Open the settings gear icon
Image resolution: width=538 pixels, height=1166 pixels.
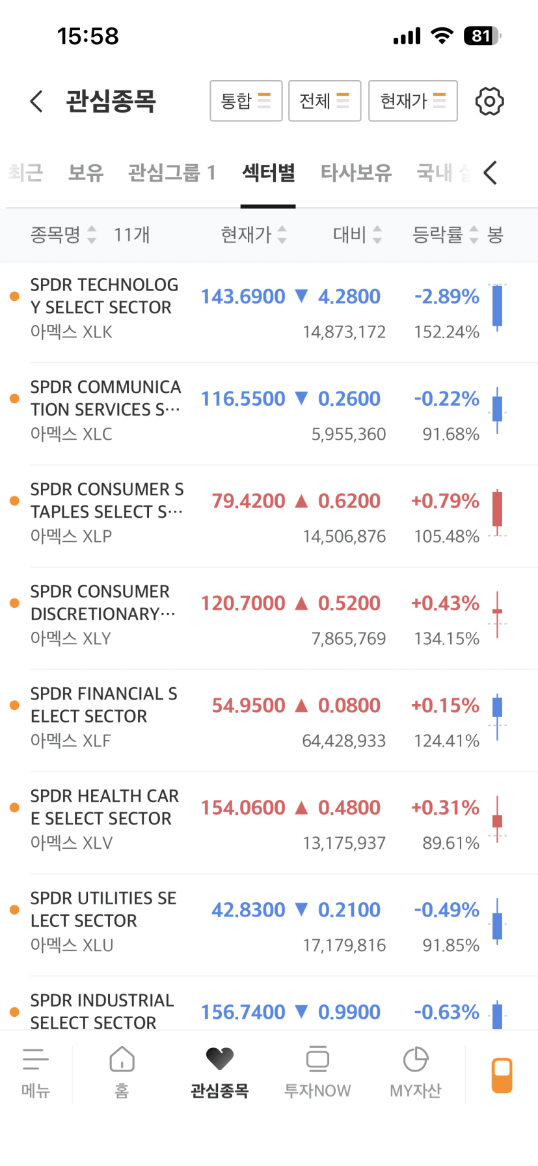[x=489, y=101]
